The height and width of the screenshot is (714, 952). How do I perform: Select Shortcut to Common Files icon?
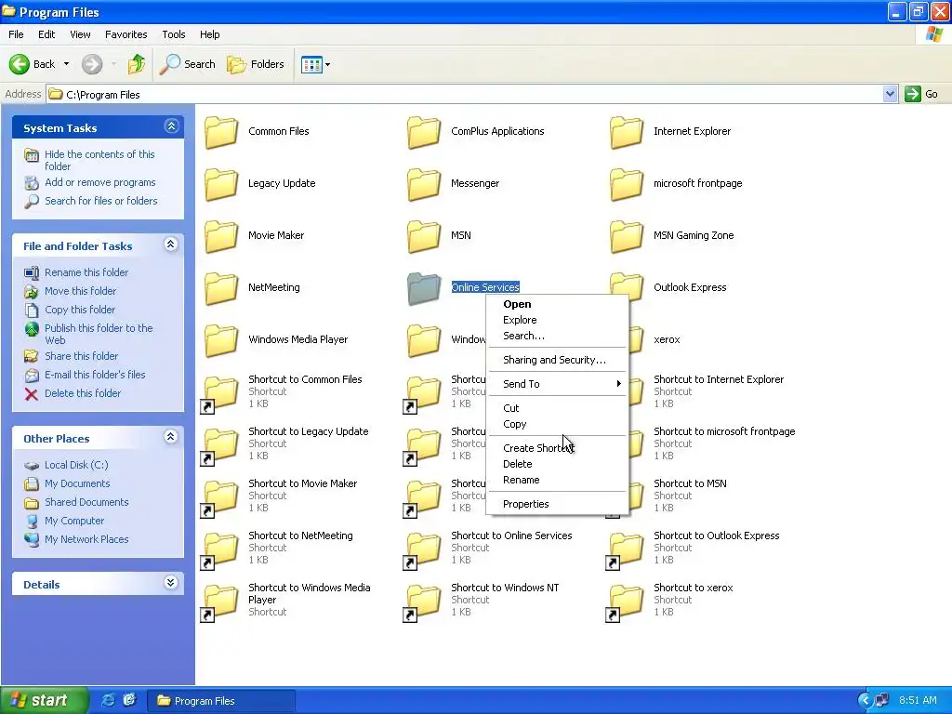[x=219, y=393]
